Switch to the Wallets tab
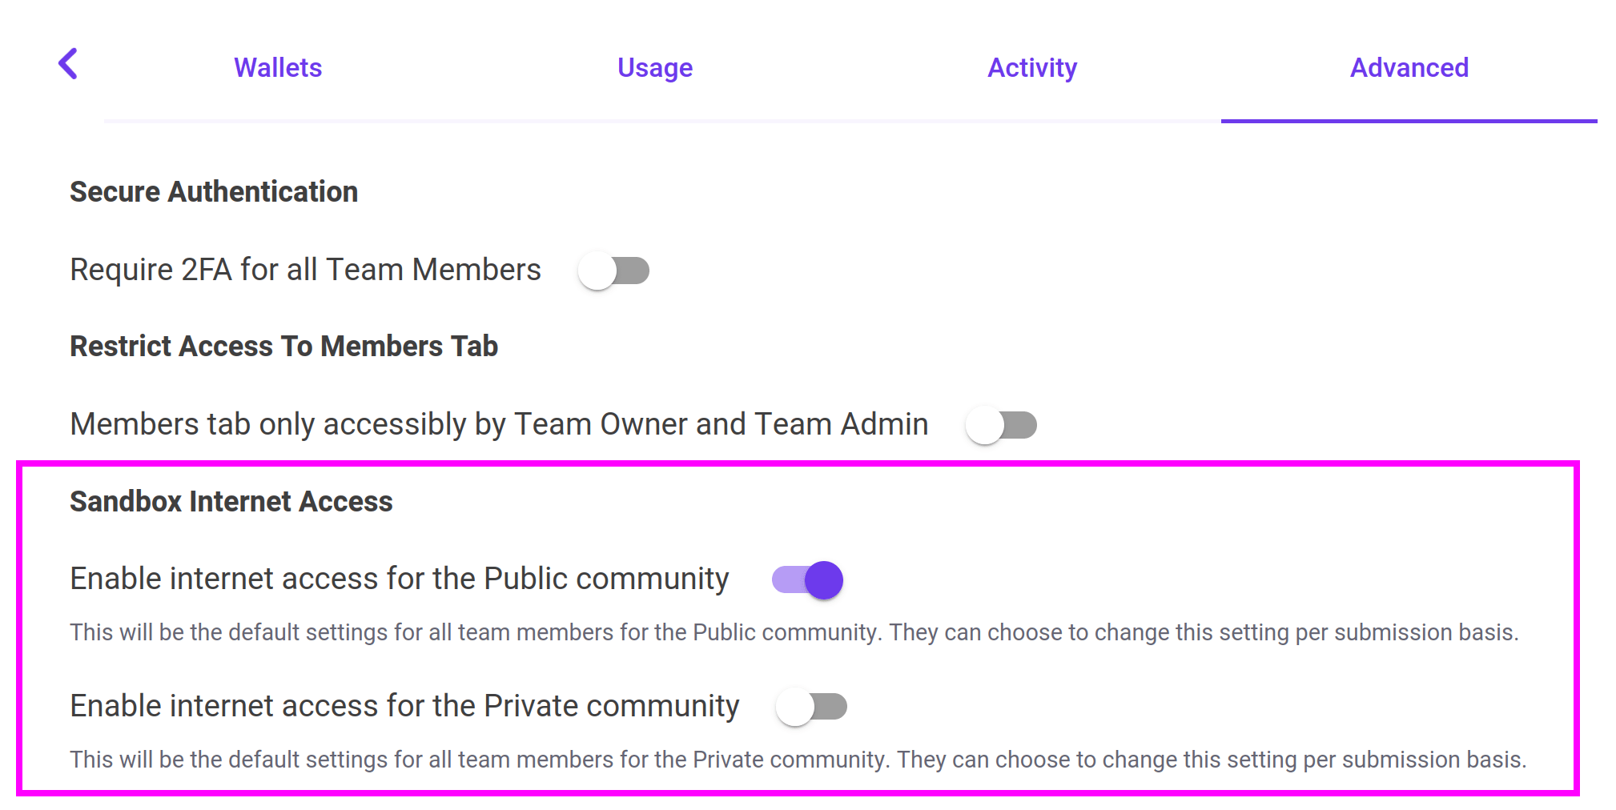This screenshot has width=1616, height=810. tap(278, 68)
